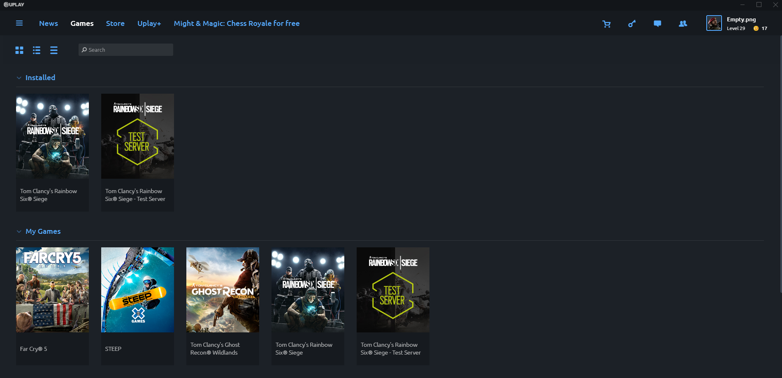Open Siege Test Server cover in My Games
The width and height of the screenshot is (782, 378).
[393, 290]
